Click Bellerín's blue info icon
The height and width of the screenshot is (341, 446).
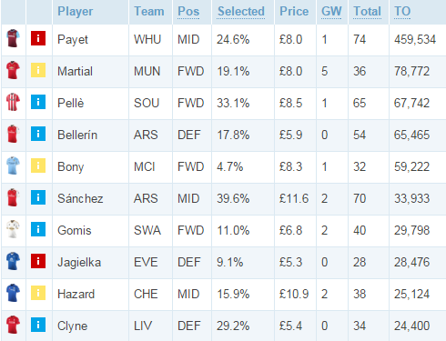pyautogui.click(x=38, y=134)
